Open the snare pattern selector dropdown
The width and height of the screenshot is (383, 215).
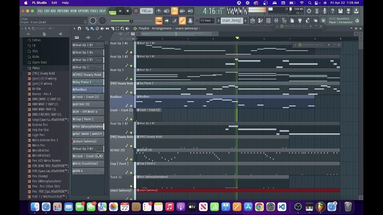pos(231,21)
